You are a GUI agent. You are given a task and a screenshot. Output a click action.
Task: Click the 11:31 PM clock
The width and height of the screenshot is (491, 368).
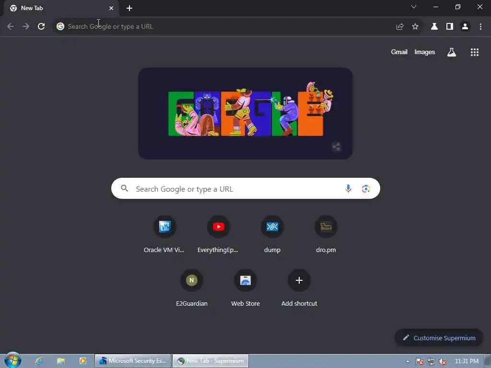pos(467,361)
